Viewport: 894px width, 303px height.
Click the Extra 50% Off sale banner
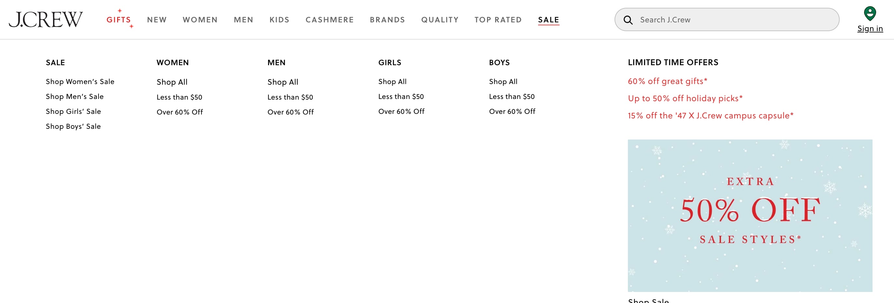(x=750, y=215)
